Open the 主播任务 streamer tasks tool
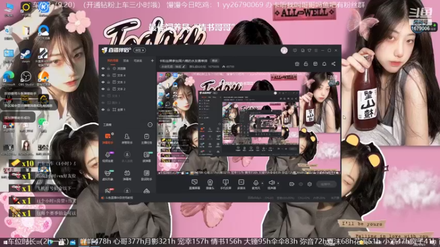 click(x=146, y=139)
